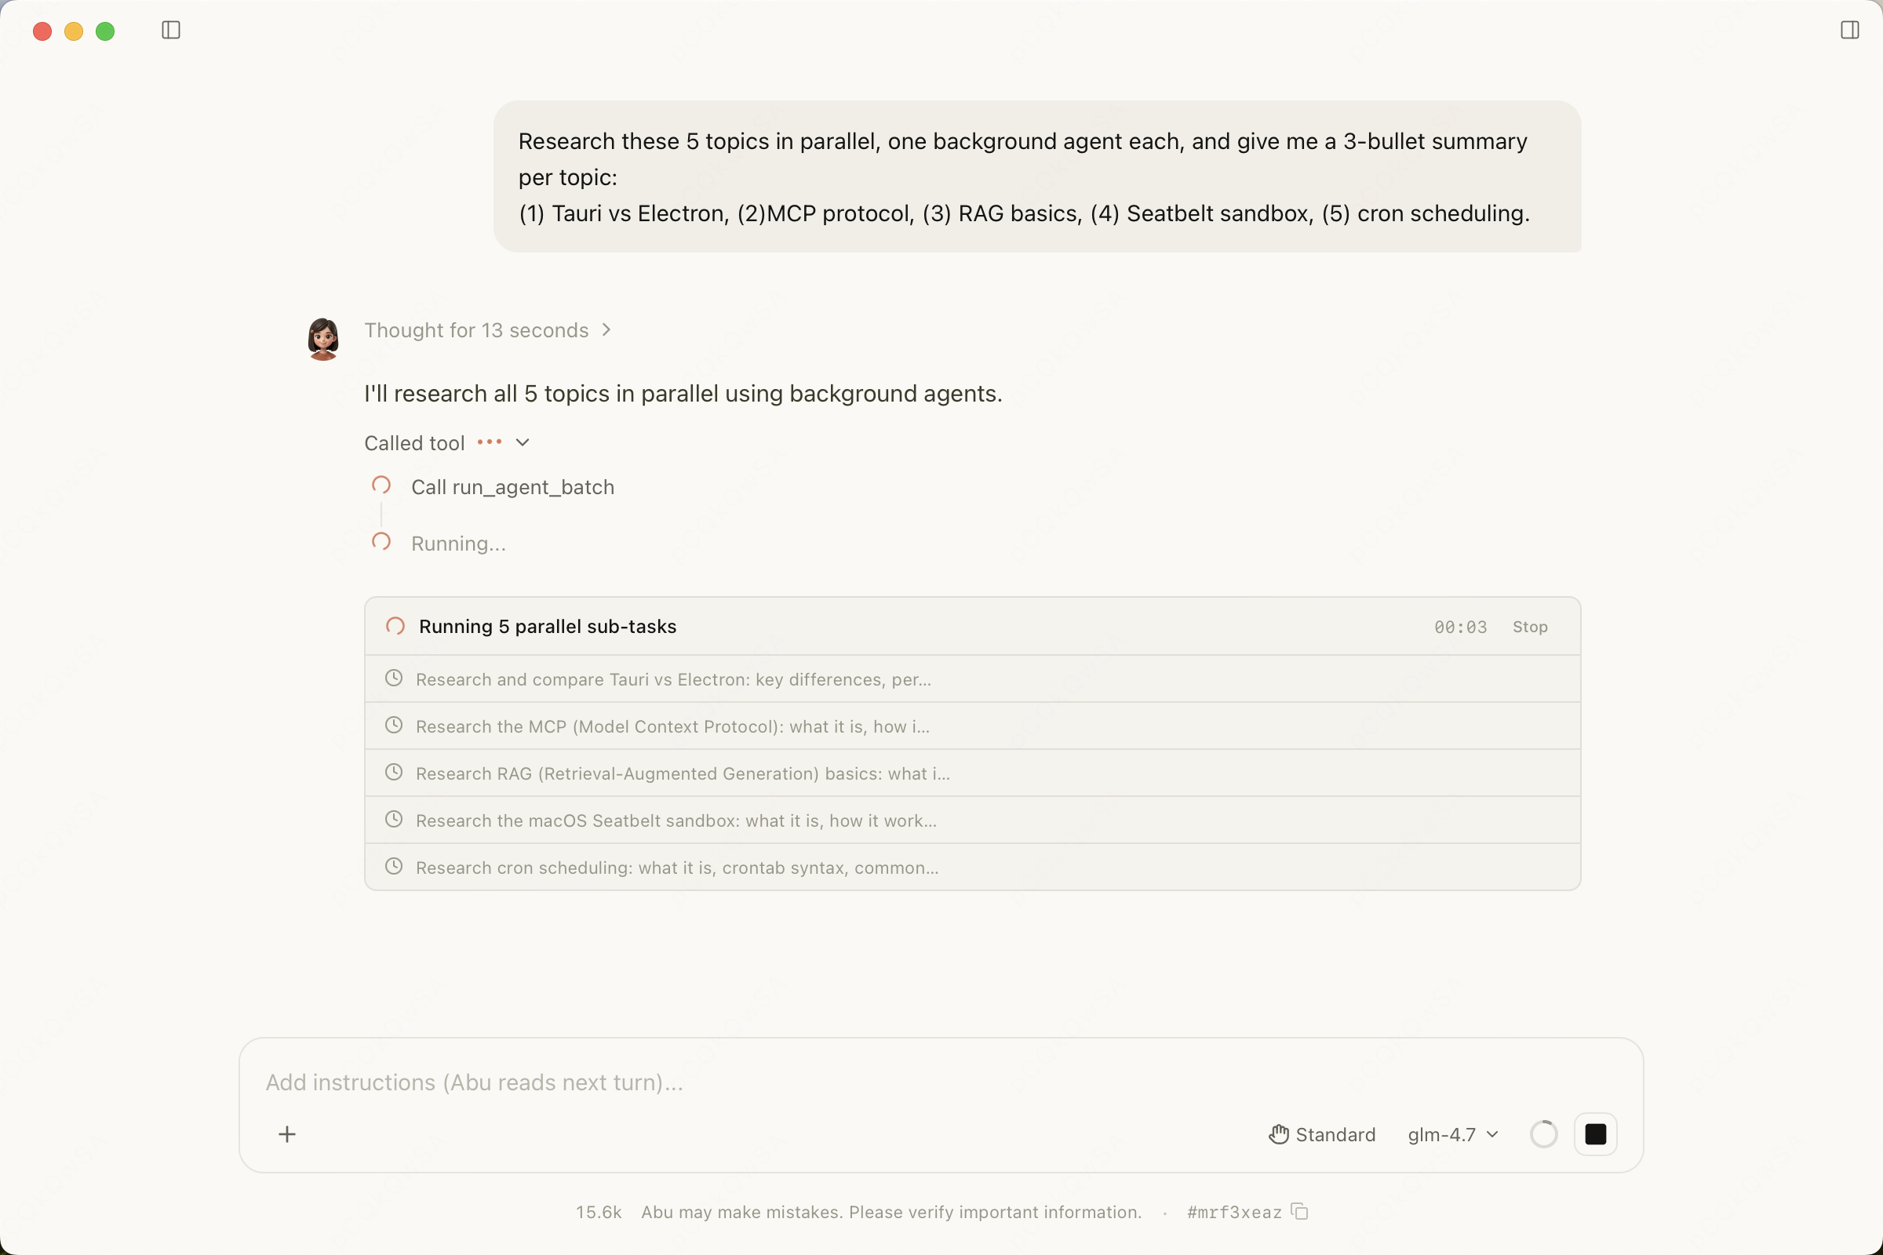The width and height of the screenshot is (1883, 1255).
Task: Click the assistant avatar image
Action: 323,339
